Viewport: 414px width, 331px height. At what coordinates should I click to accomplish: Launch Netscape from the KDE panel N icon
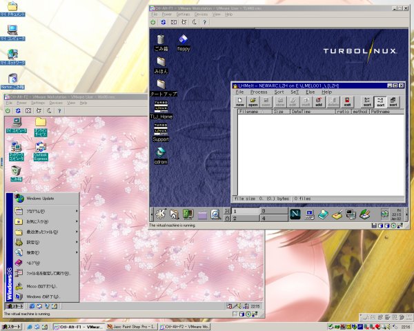pyautogui.click(x=295, y=214)
